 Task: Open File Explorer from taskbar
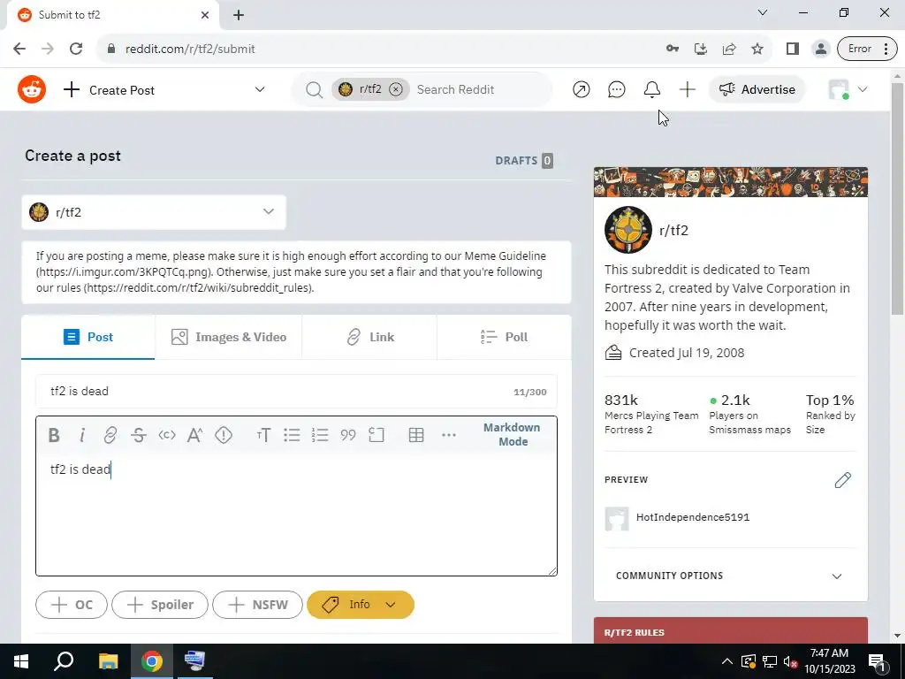(x=108, y=661)
